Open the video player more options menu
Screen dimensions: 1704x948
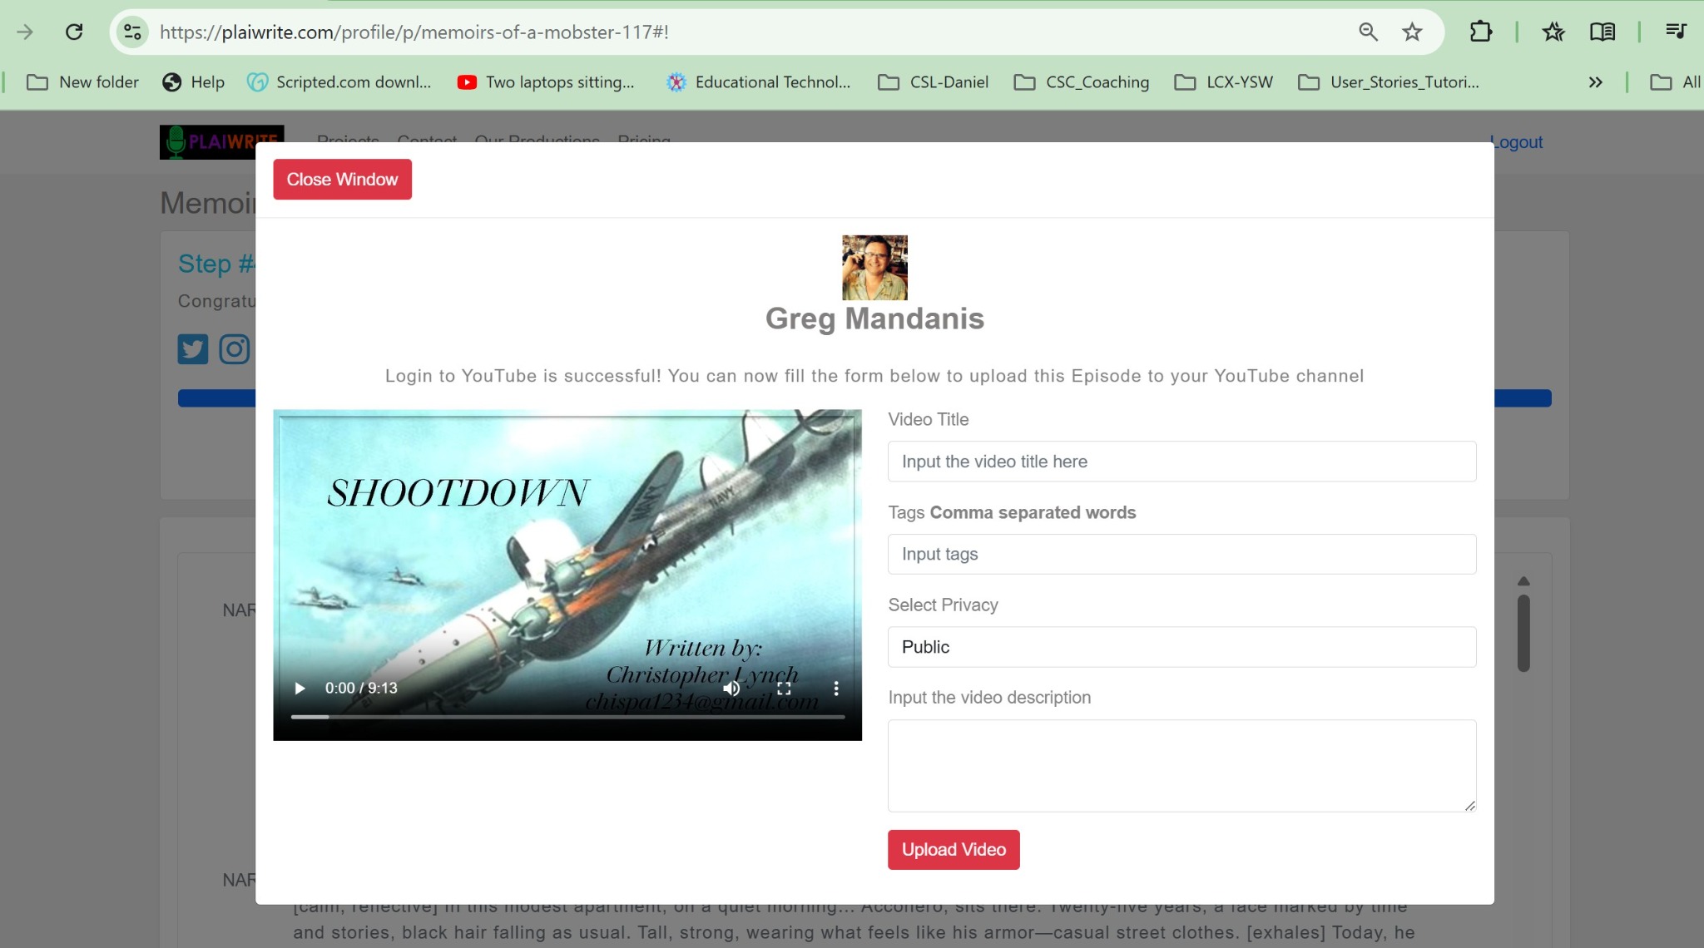click(836, 689)
